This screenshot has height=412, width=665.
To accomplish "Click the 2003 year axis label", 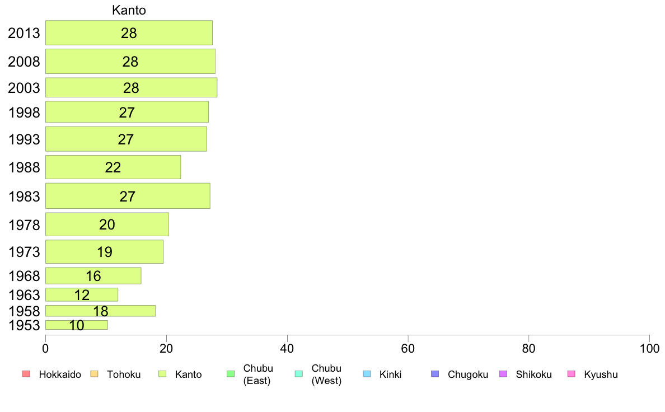I will pyautogui.click(x=24, y=88).
